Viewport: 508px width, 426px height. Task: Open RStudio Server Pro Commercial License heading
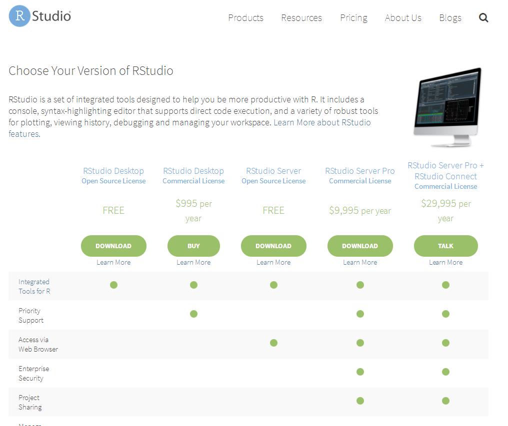pyautogui.click(x=360, y=175)
